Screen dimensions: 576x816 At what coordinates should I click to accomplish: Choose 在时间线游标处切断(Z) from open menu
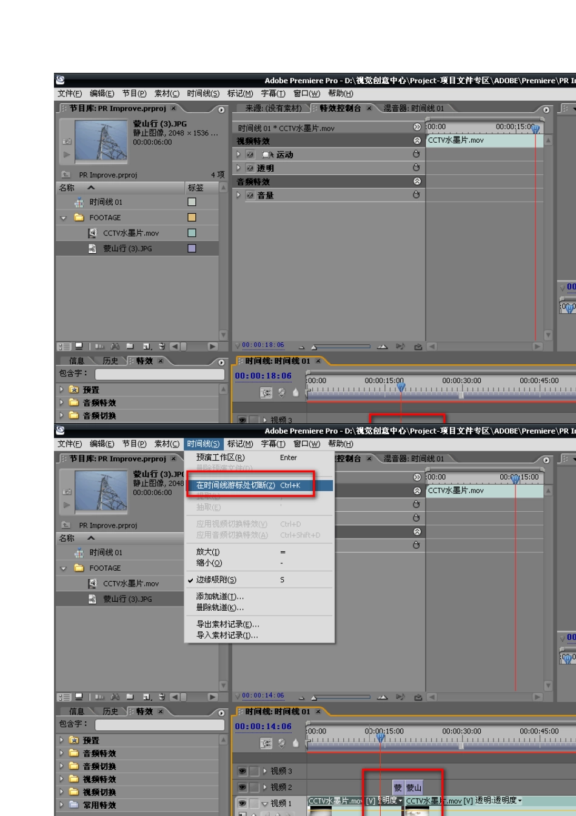(x=259, y=486)
